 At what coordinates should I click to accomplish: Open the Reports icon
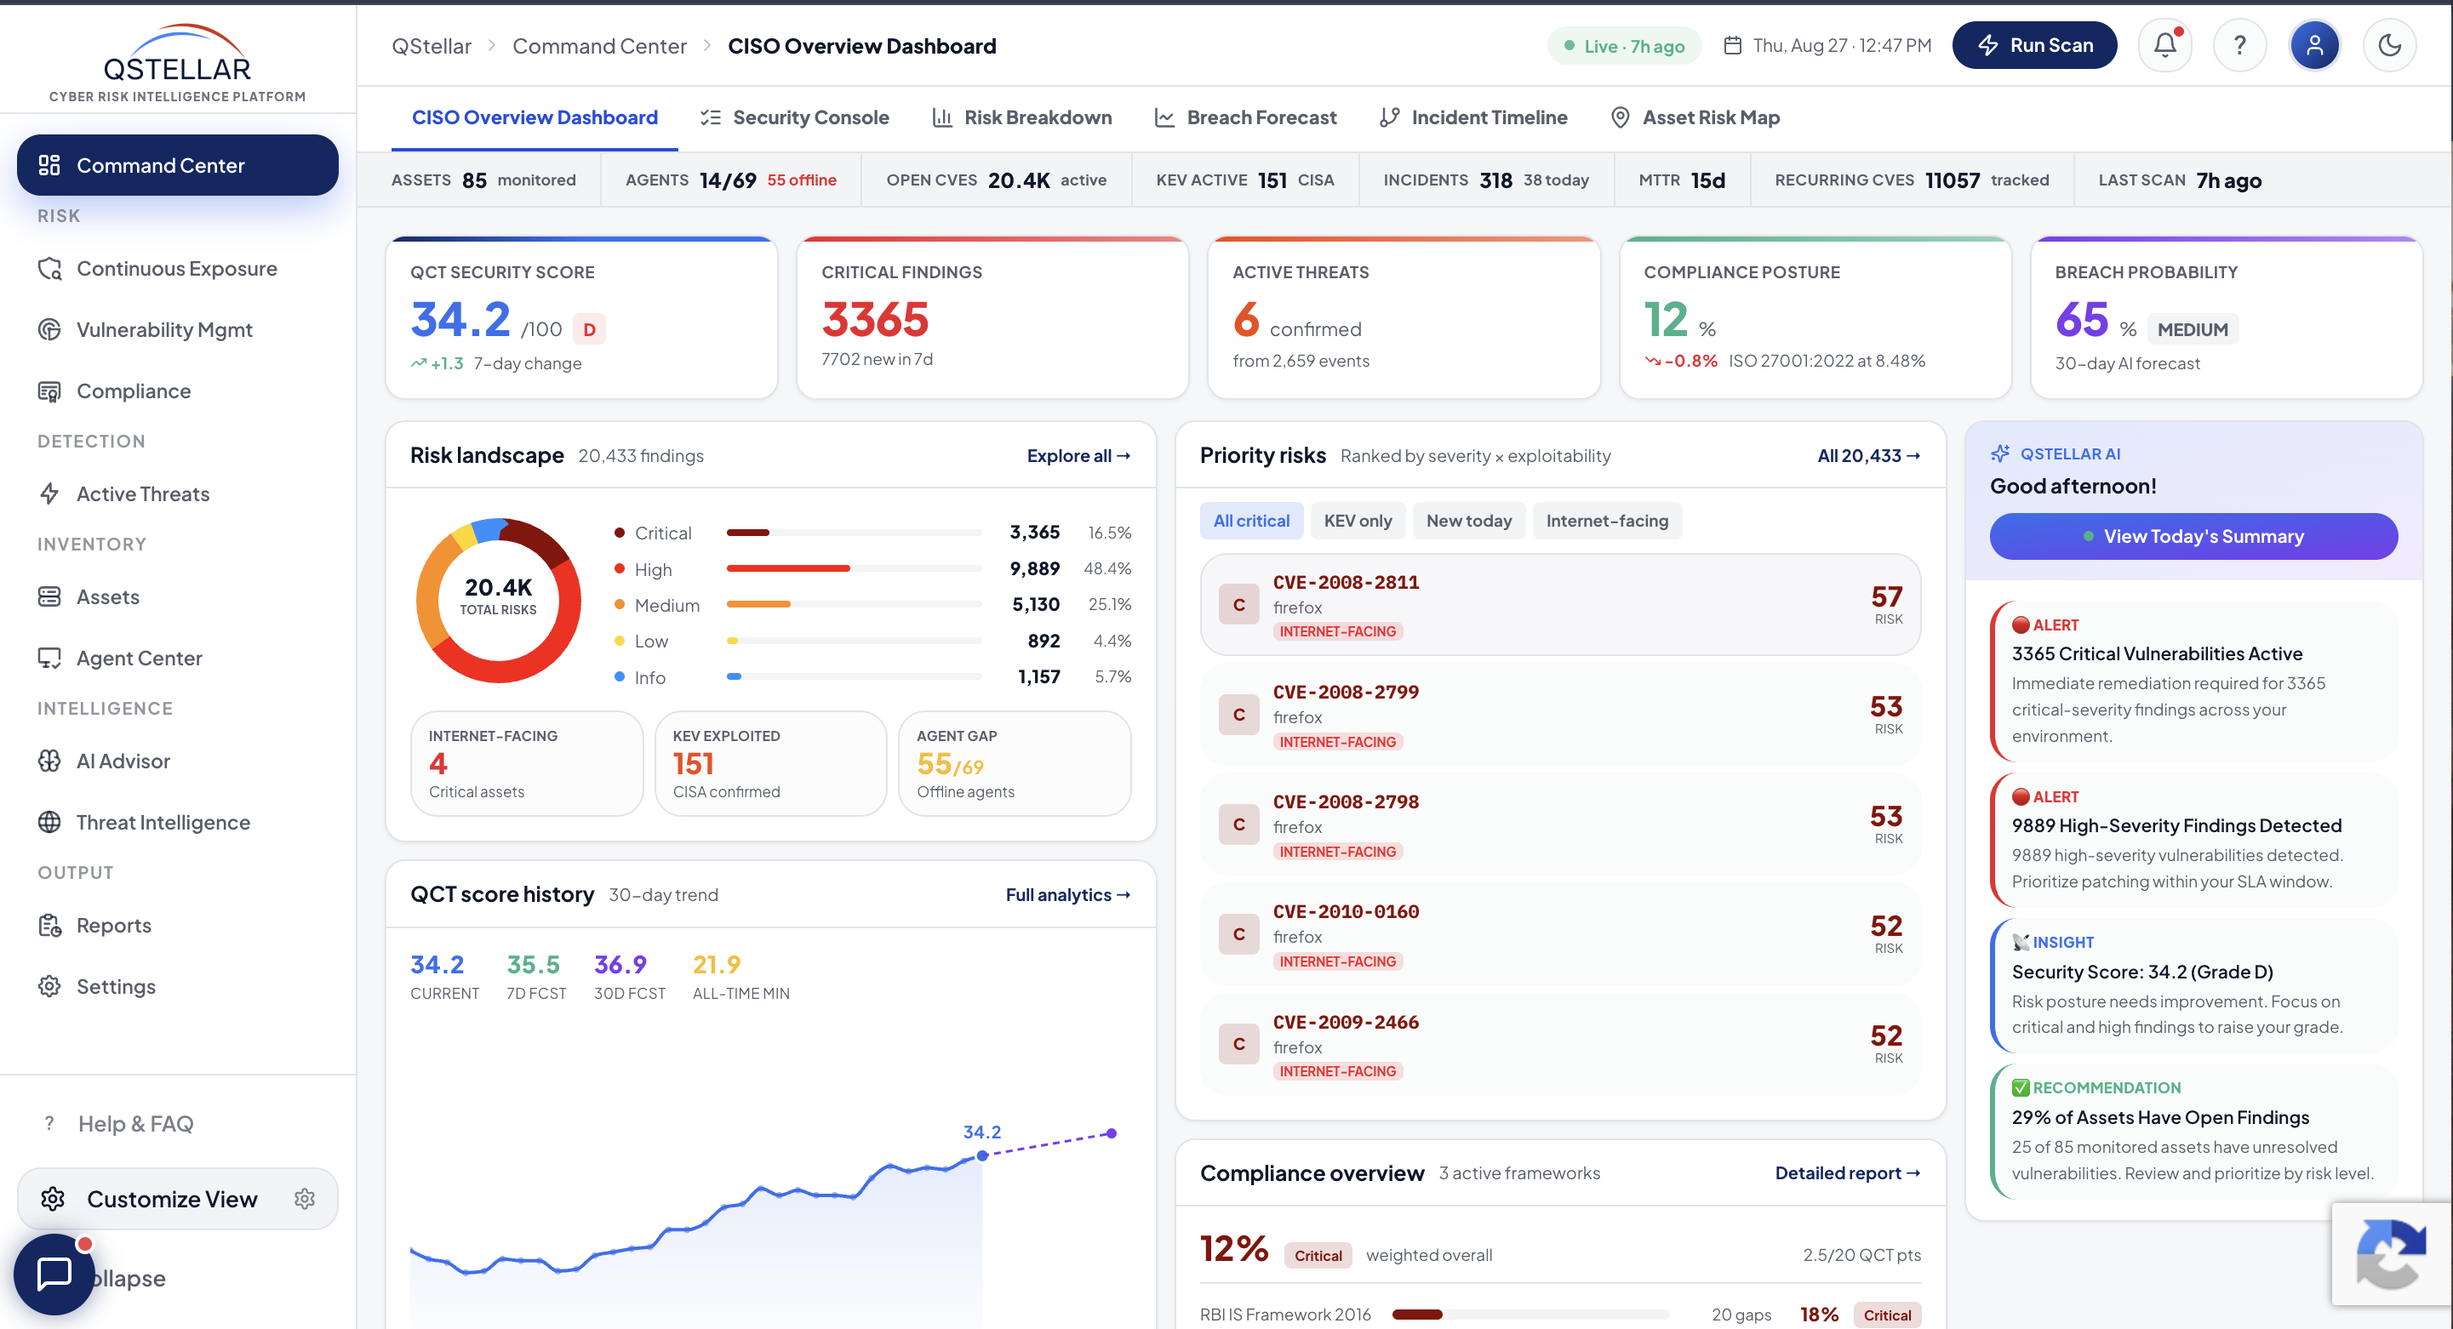[x=49, y=926]
